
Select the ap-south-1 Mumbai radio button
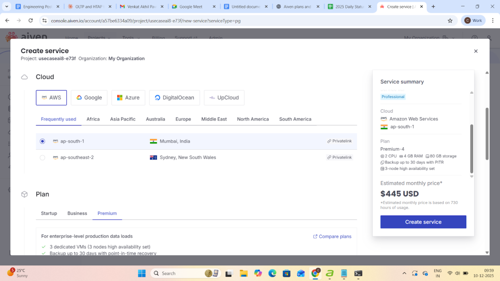click(42, 141)
